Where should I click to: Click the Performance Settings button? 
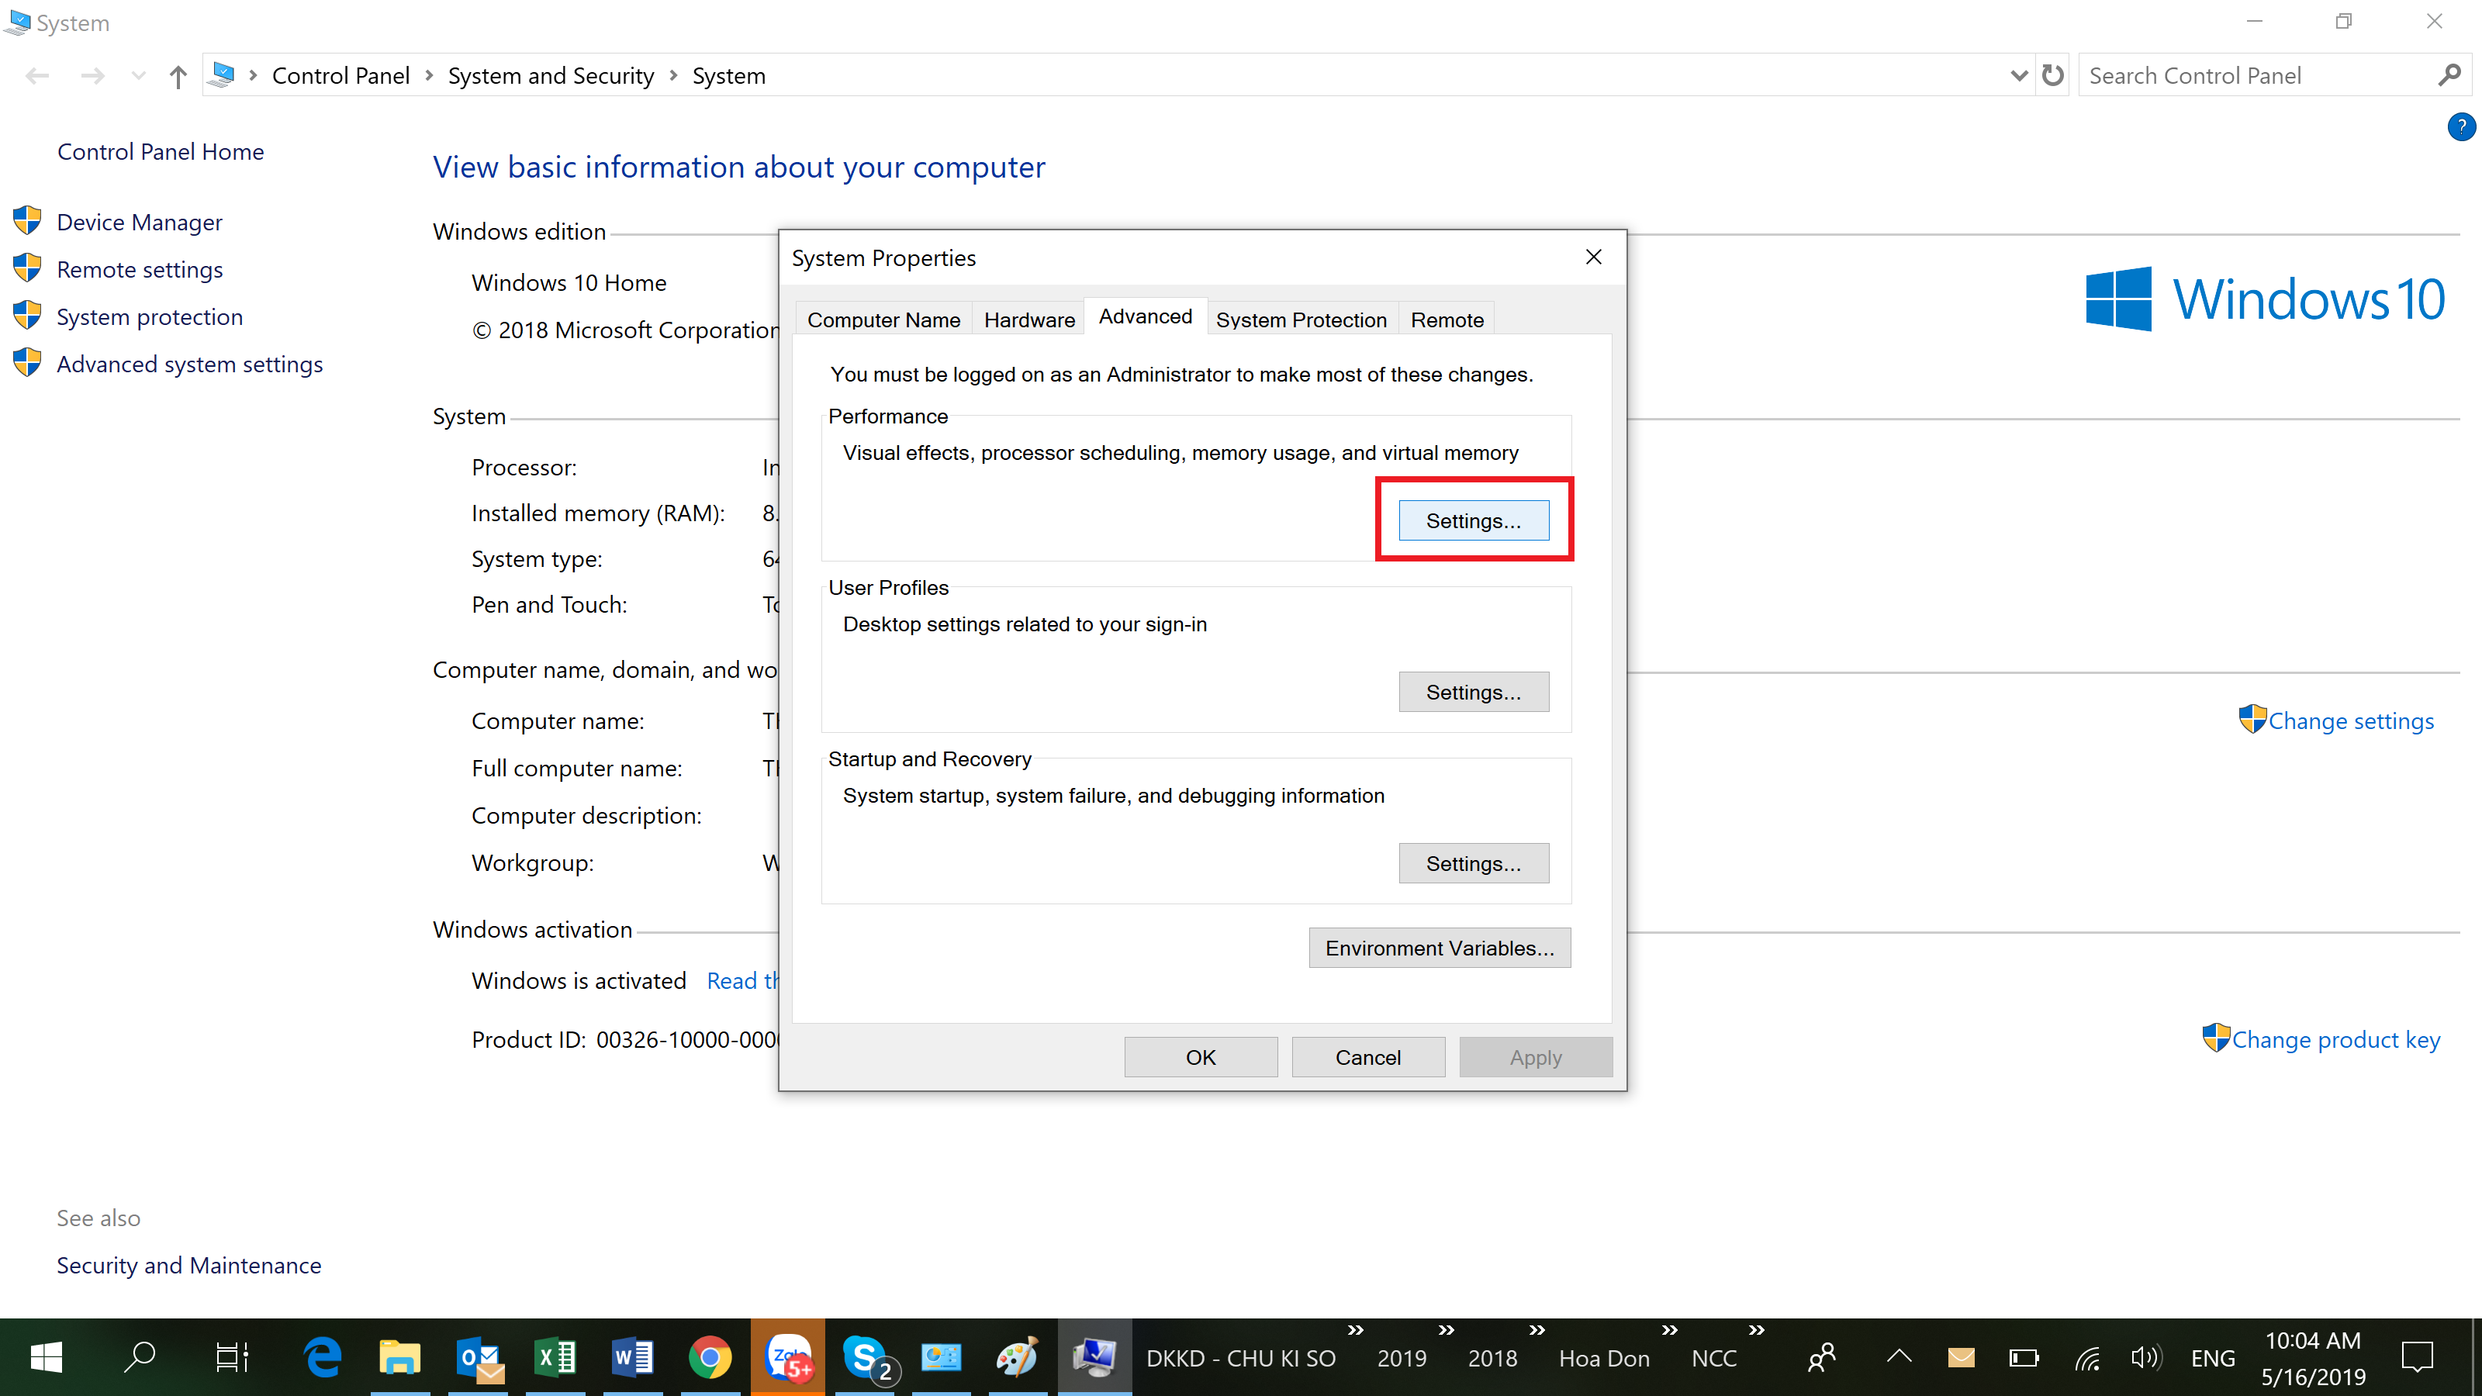click(1473, 520)
